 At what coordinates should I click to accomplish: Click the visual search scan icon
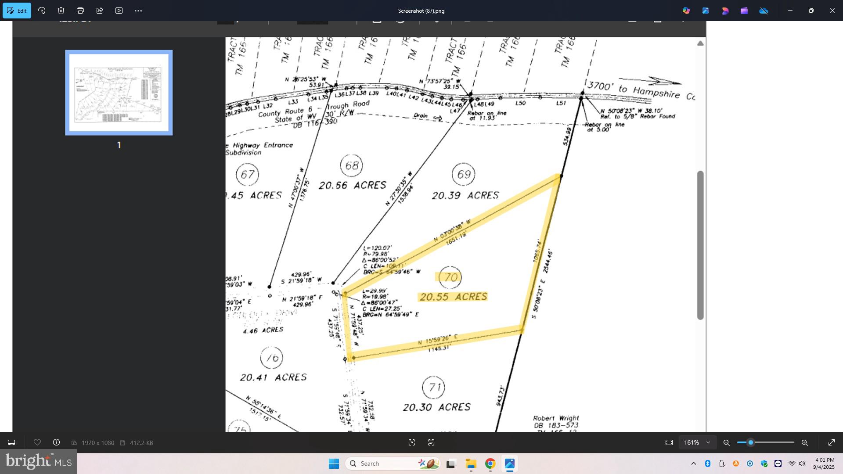tap(412, 443)
